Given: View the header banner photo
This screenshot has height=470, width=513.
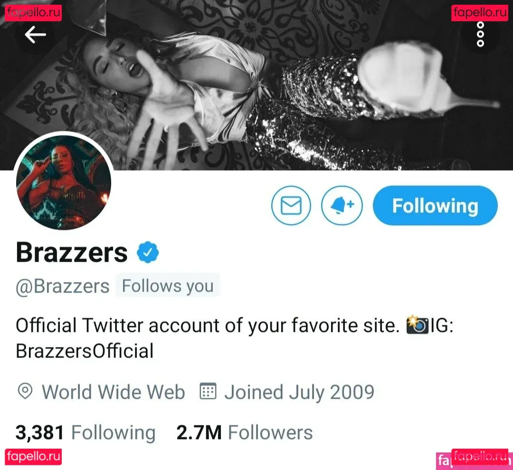Looking at the screenshot, I should pos(256,85).
